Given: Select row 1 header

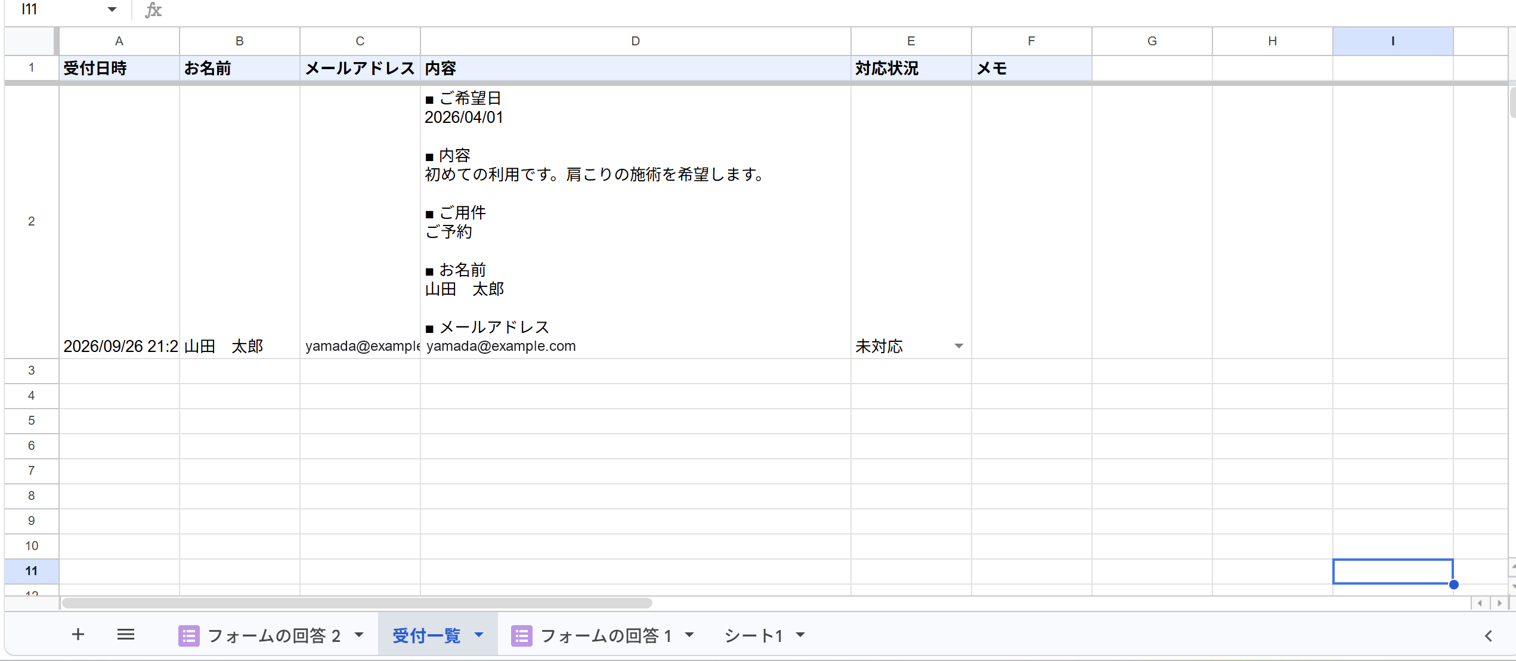Looking at the screenshot, I should (31, 68).
